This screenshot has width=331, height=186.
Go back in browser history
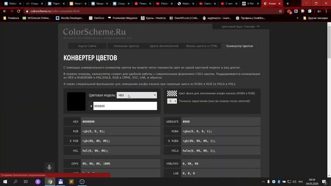point(5,11)
